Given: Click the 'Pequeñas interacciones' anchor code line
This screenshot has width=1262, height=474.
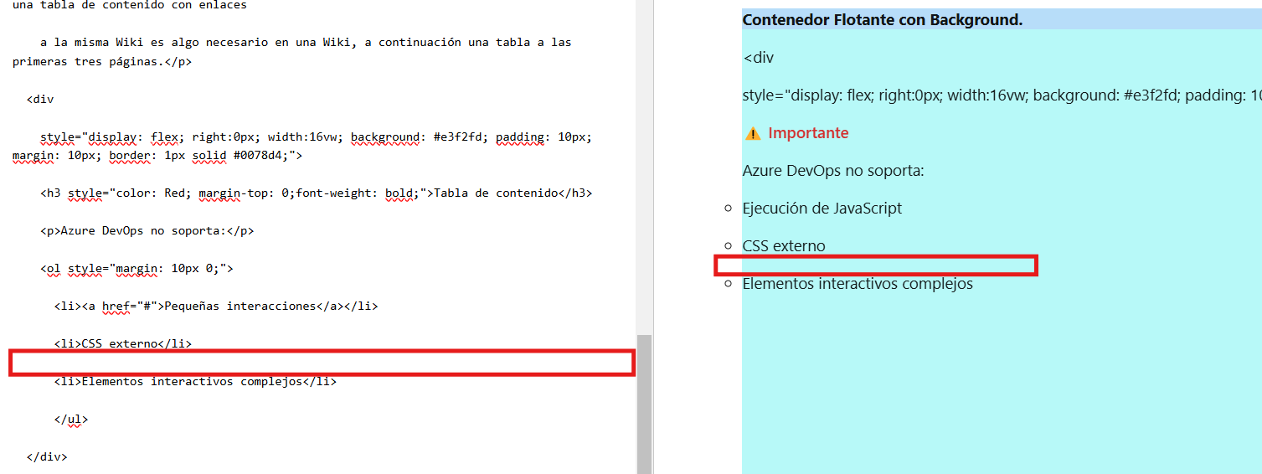Looking at the screenshot, I should point(216,306).
